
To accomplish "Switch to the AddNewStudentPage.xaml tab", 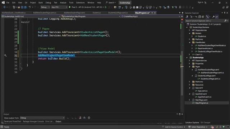I will click(74, 13).
